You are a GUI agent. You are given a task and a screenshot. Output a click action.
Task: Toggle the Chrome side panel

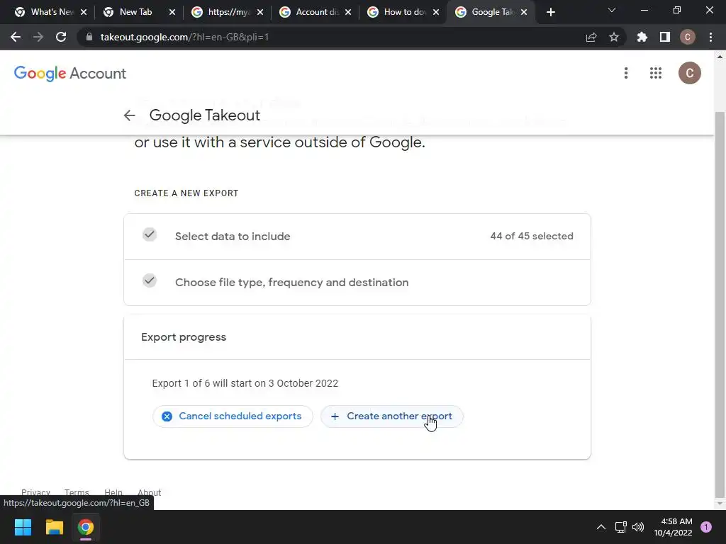pos(665,37)
